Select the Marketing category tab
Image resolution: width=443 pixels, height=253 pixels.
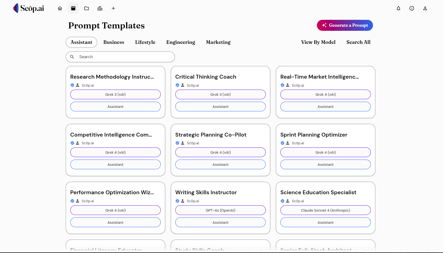point(218,42)
